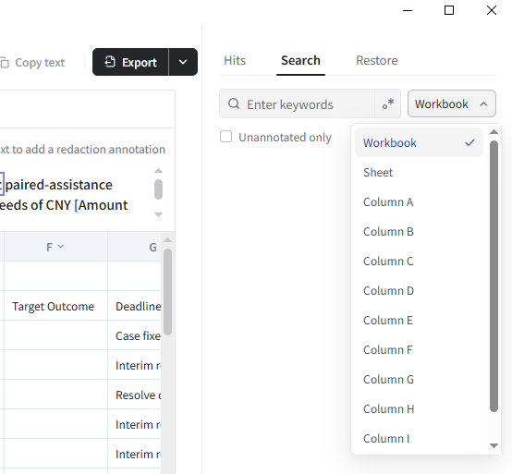Choose Column H scope option

pos(419,409)
